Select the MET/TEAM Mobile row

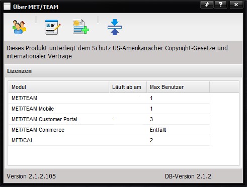click(109, 109)
